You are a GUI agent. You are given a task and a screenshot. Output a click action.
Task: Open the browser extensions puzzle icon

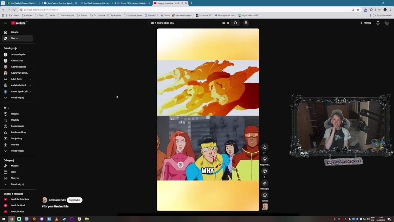tap(371, 10)
